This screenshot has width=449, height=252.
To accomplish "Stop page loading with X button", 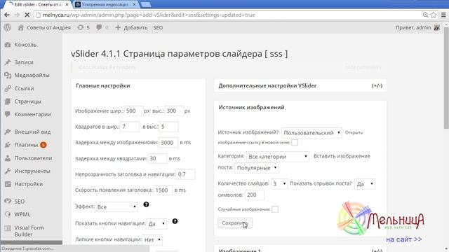I will [x=27, y=15].
